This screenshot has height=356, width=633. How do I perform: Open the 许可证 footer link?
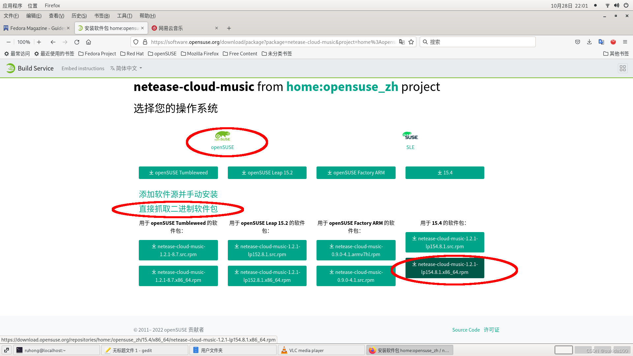[492, 330]
